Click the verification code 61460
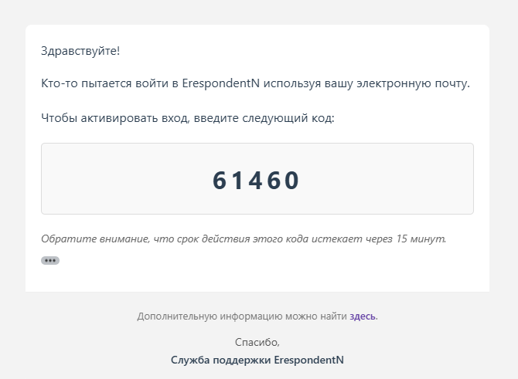Image resolution: width=518 pixels, height=379 pixels. pos(257,180)
